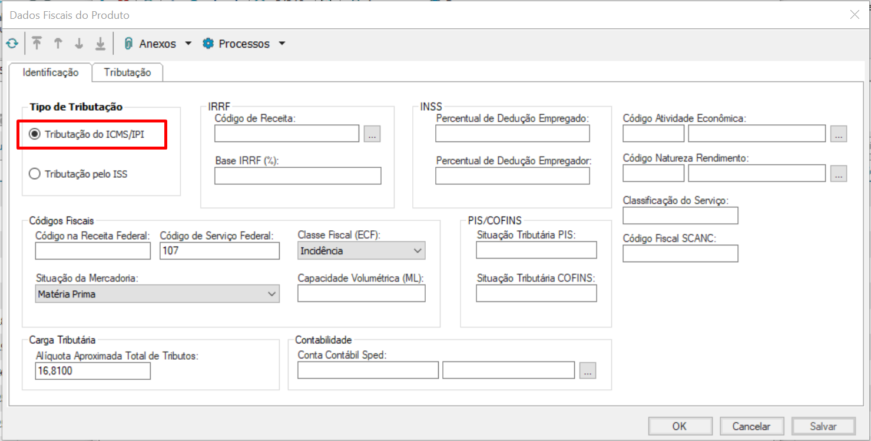The image size is (871, 441).
Task: Open the Código Natureza Rendimento lookup button
Action: click(x=839, y=173)
